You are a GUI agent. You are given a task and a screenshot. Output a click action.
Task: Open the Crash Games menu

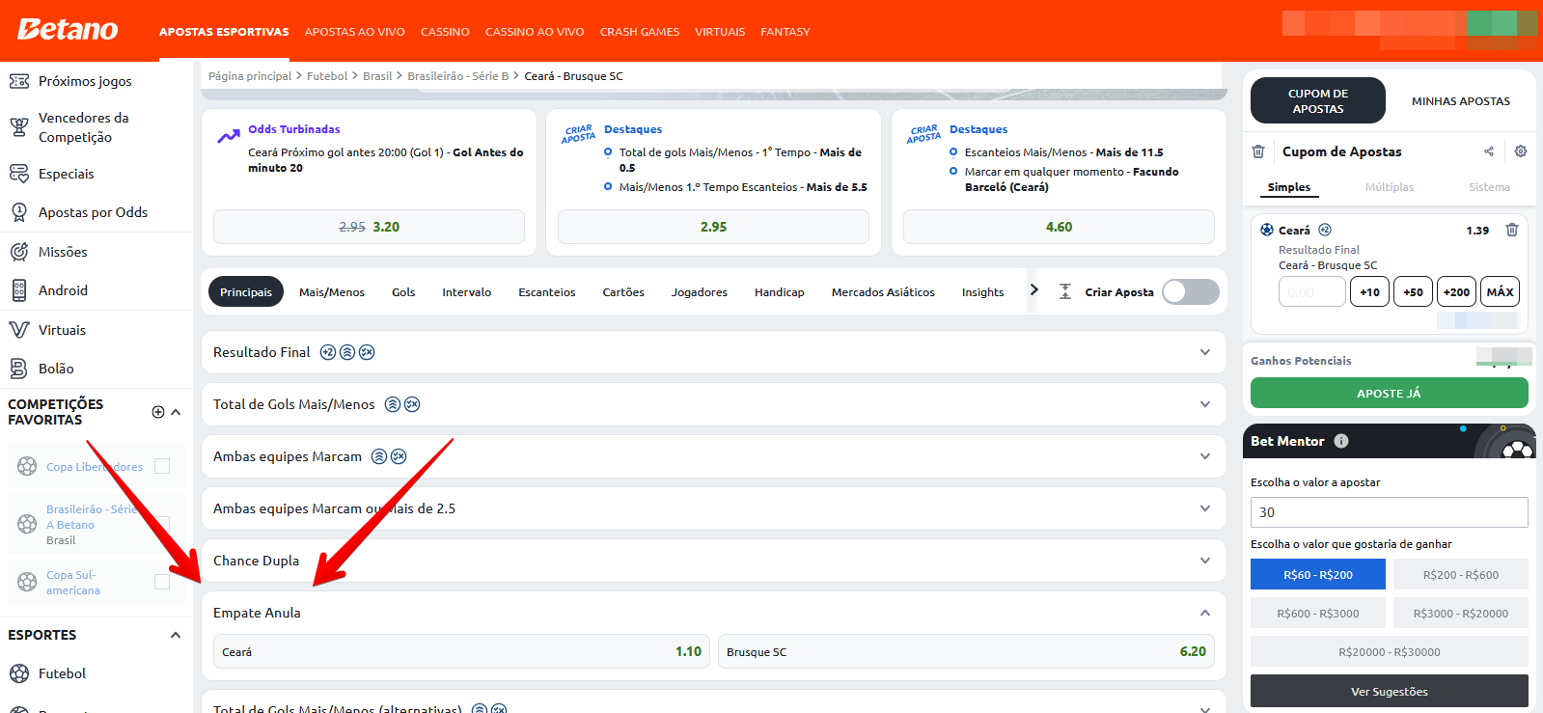point(640,32)
